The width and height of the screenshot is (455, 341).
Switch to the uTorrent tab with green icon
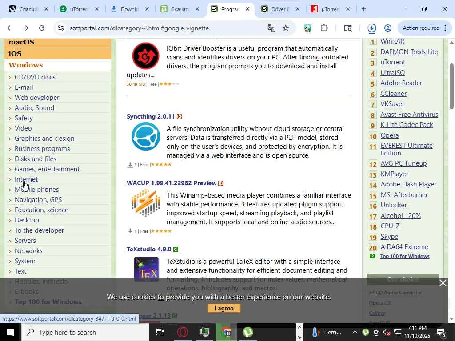pos(79,9)
